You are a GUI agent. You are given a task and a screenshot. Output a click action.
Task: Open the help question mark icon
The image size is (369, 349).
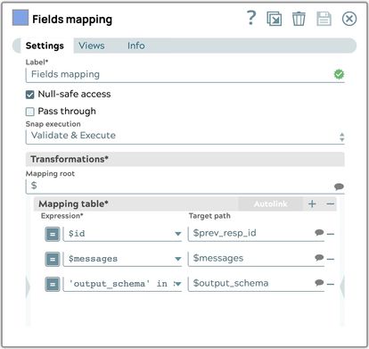coord(251,18)
